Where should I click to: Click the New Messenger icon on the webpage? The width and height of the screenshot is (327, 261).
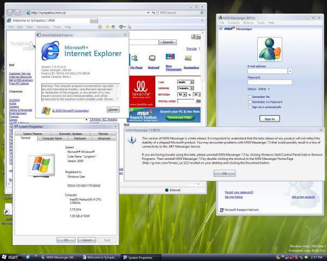pos(170,57)
